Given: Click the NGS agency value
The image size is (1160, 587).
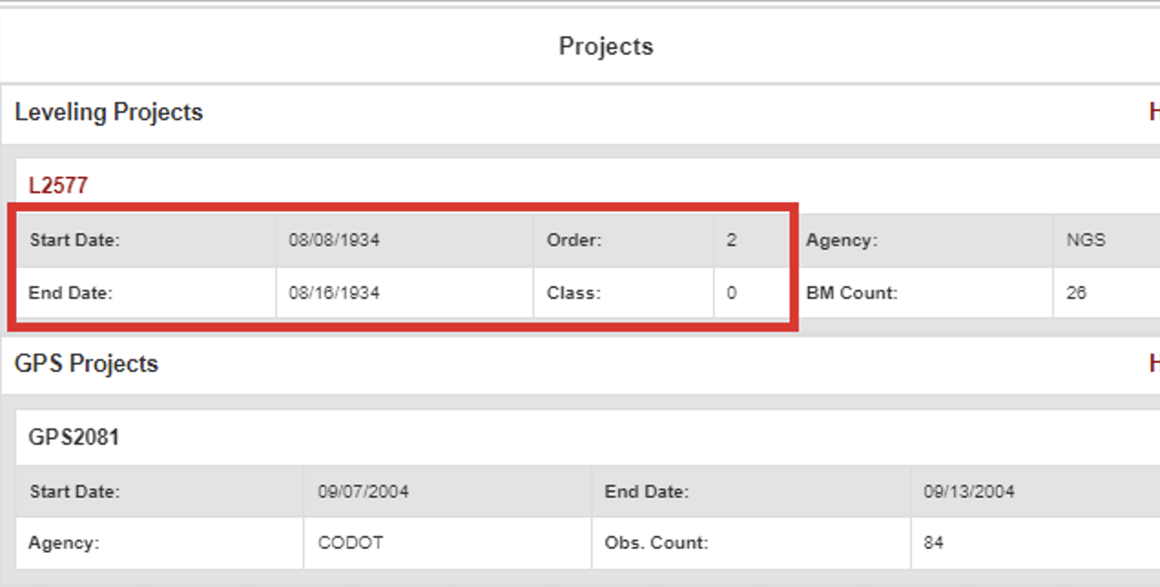Looking at the screenshot, I should click(1085, 240).
